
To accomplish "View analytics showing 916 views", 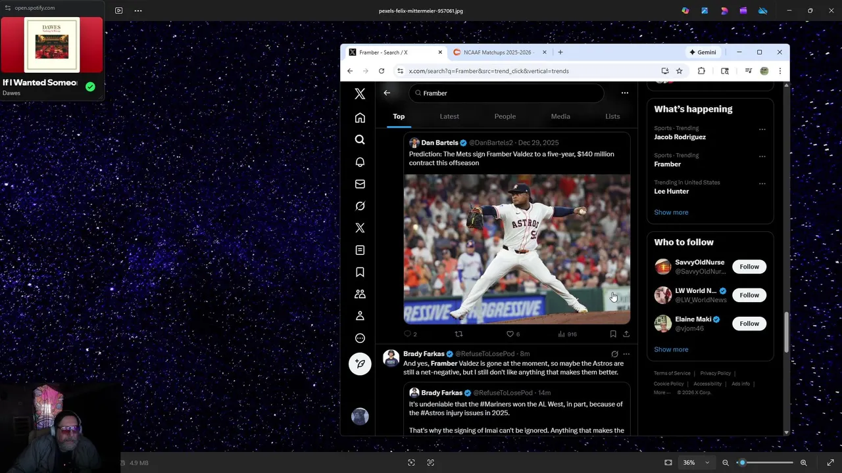I will tap(567, 334).
